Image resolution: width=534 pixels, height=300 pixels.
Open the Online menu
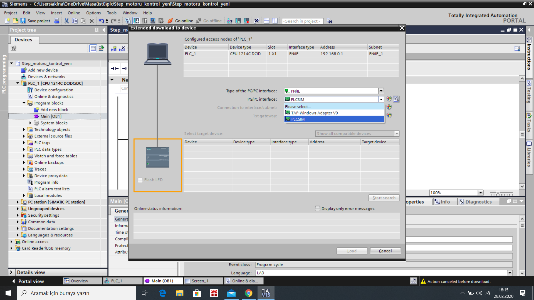(74, 13)
